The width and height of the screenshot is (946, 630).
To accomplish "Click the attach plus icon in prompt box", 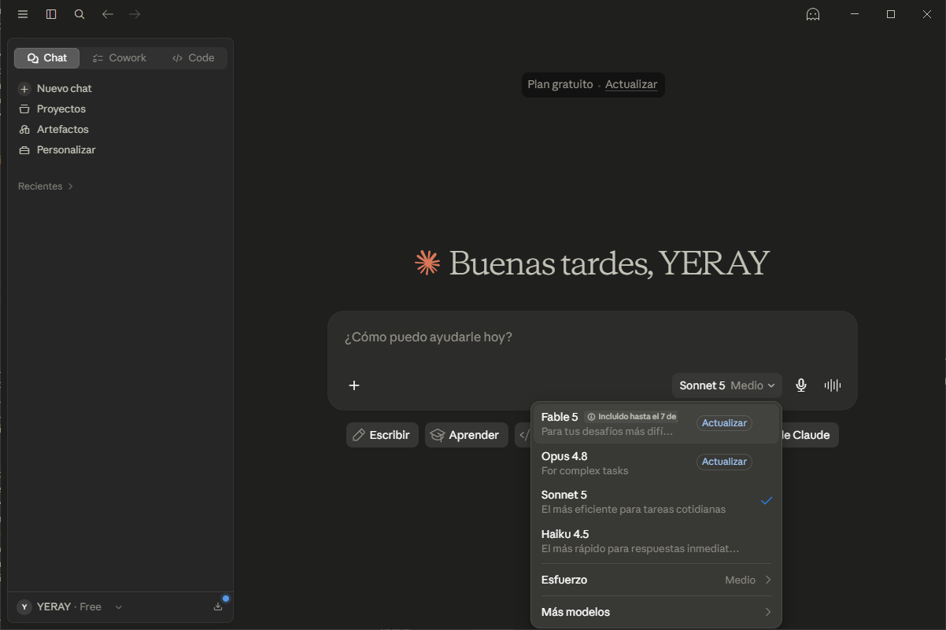I will pos(354,385).
